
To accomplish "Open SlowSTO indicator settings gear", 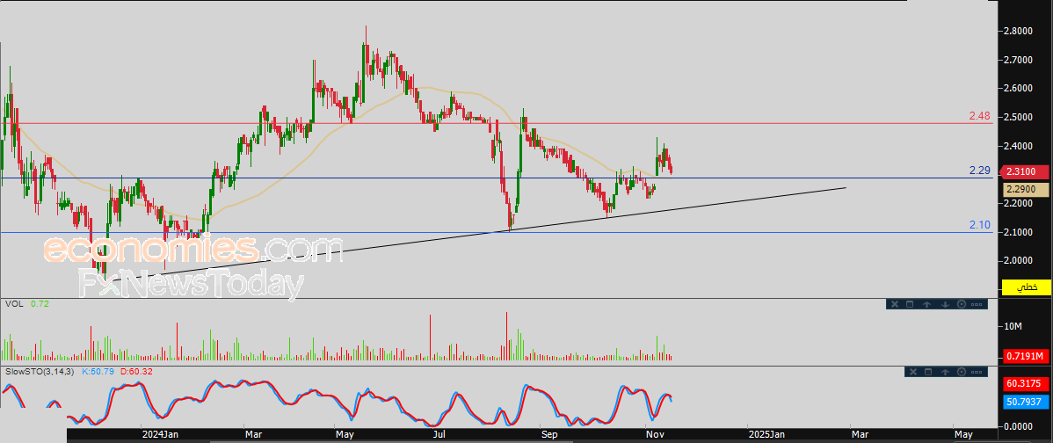I will 962,372.
